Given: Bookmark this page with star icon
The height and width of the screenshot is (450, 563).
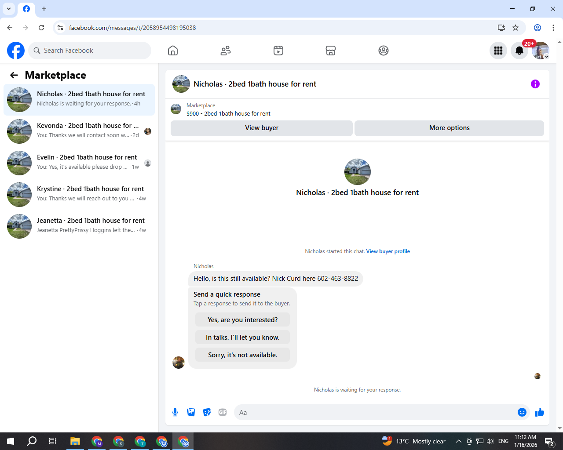Looking at the screenshot, I should tap(515, 28).
